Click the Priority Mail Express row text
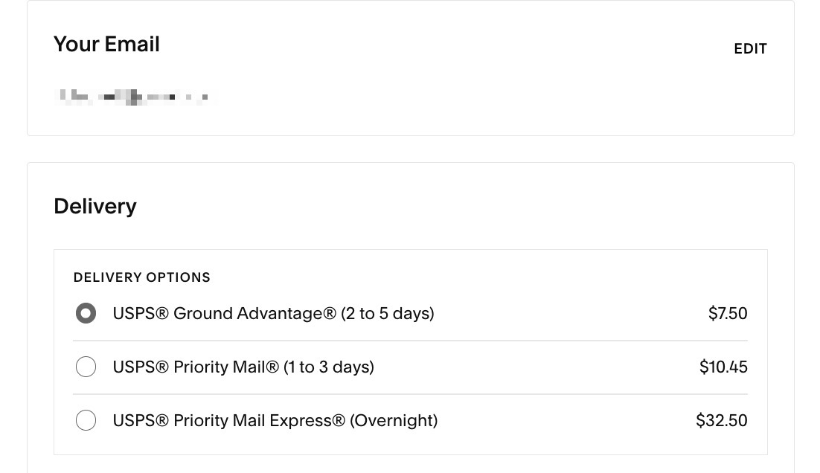The width and height of the screenshot is (820, 473). tap(275, 420)
